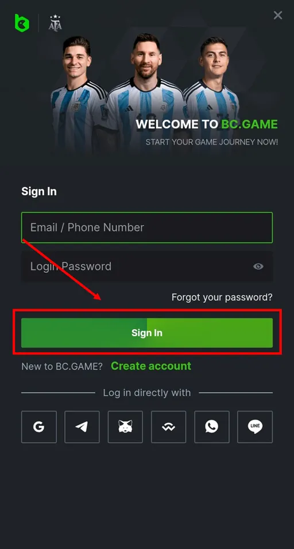Screen dimensions: 294x549
Task: Log in using the WhatsApp icon
Action: click(x=211, y=427)
